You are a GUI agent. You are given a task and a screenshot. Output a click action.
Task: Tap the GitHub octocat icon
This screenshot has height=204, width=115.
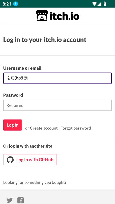tap(10, 160)
